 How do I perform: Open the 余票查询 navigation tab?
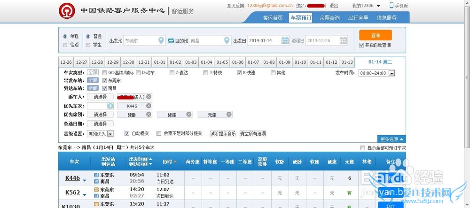tap(329, 18)
